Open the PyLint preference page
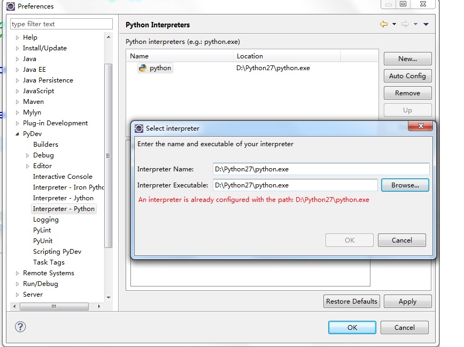464x347 pixels. [42, 230]
